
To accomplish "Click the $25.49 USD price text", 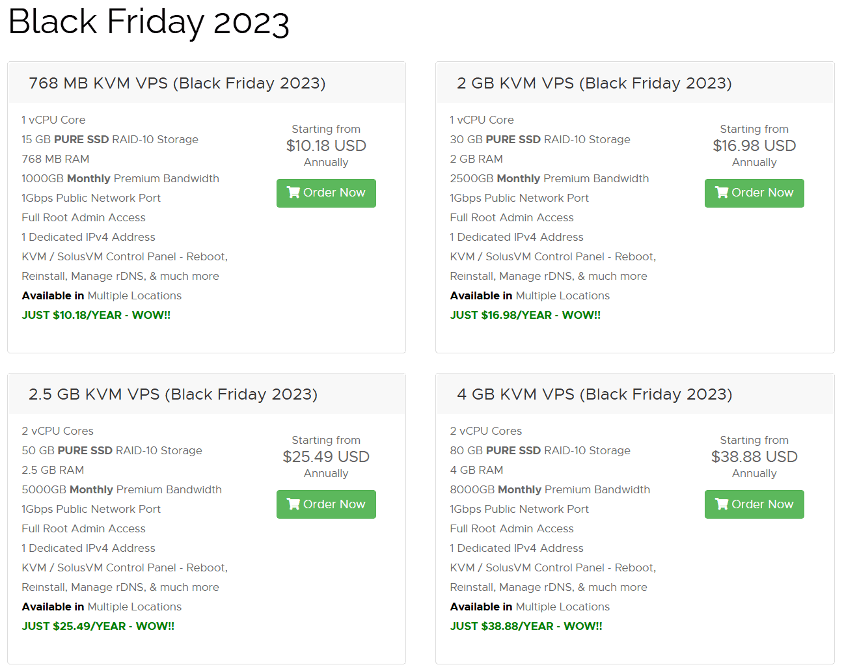I will [x=326, y=457].
